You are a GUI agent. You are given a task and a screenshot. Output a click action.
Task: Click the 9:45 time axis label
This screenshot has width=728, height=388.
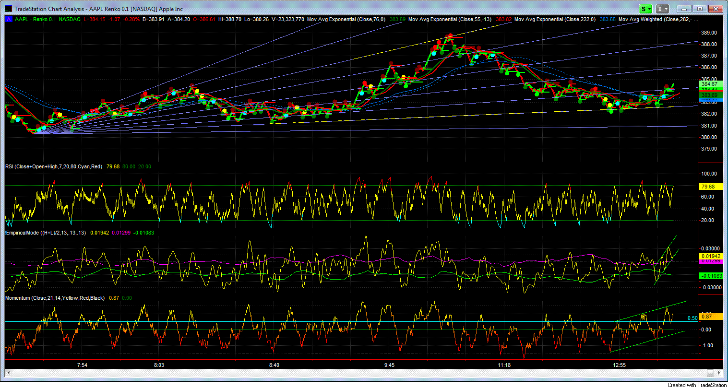pyautogui.click(x=389, y=365)
